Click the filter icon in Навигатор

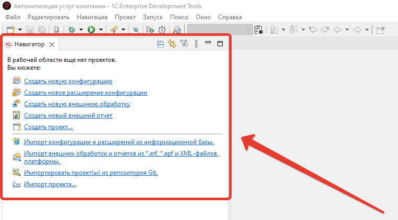(184, 44)
